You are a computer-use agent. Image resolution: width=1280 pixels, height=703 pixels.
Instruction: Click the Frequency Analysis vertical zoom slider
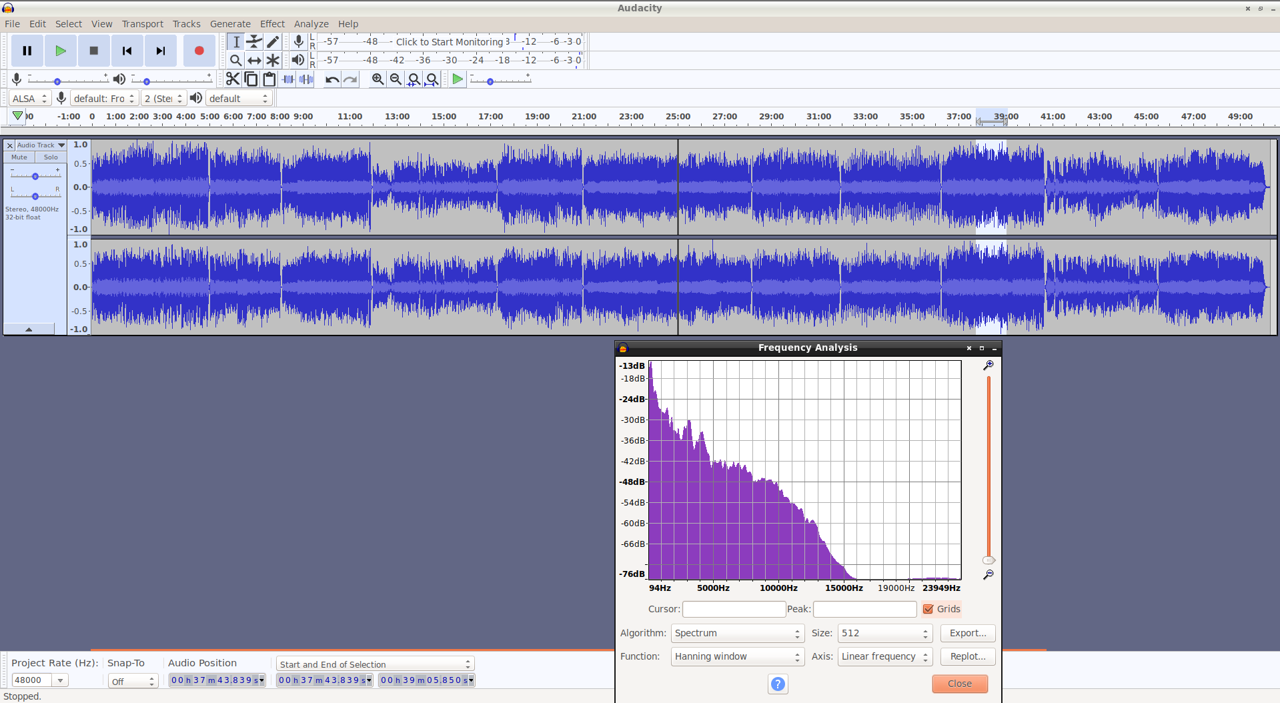pos(989,470)
